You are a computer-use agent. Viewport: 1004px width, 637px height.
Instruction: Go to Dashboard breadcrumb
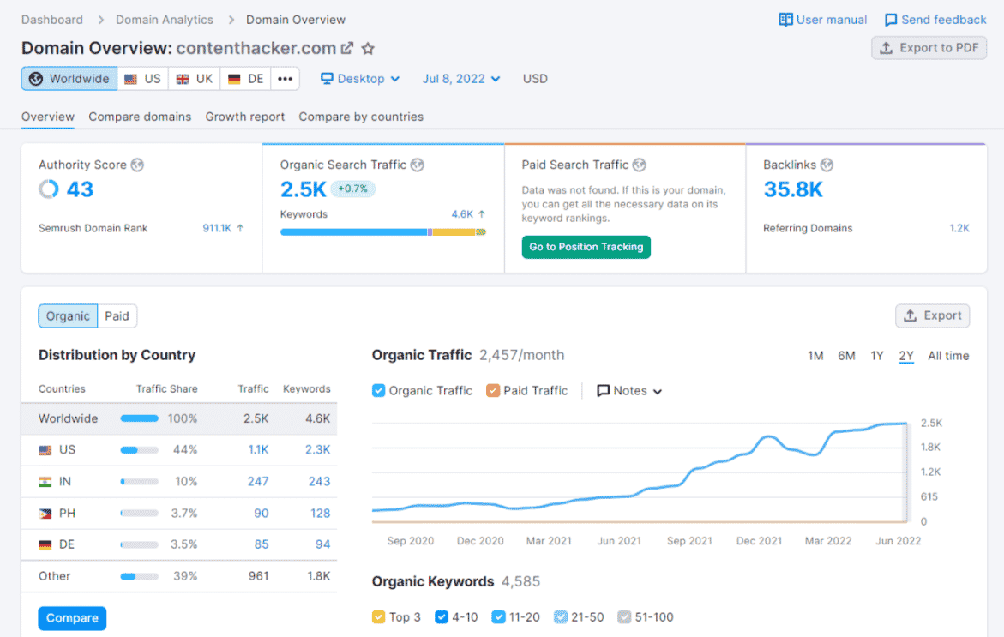tap(51, 20)
